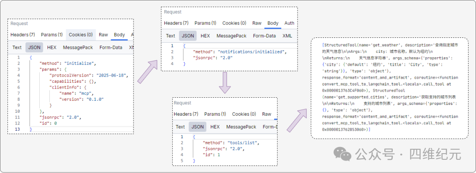Switch to Raw tab in initialize request panel
This screenshot has height=173, width=476.
pos(103,35)
